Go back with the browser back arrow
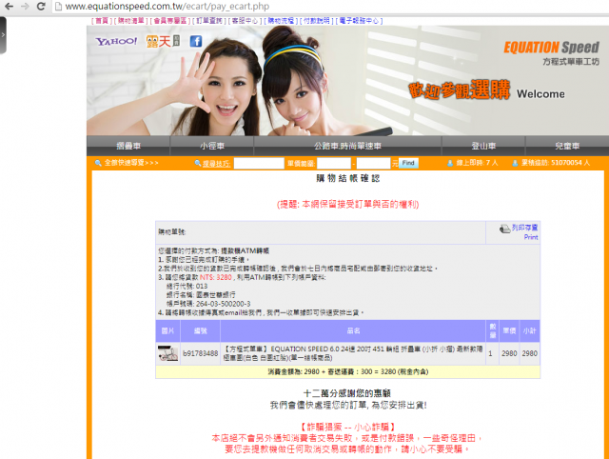Image resolution: width=609 pixels, height=459 pixels. 9,7
